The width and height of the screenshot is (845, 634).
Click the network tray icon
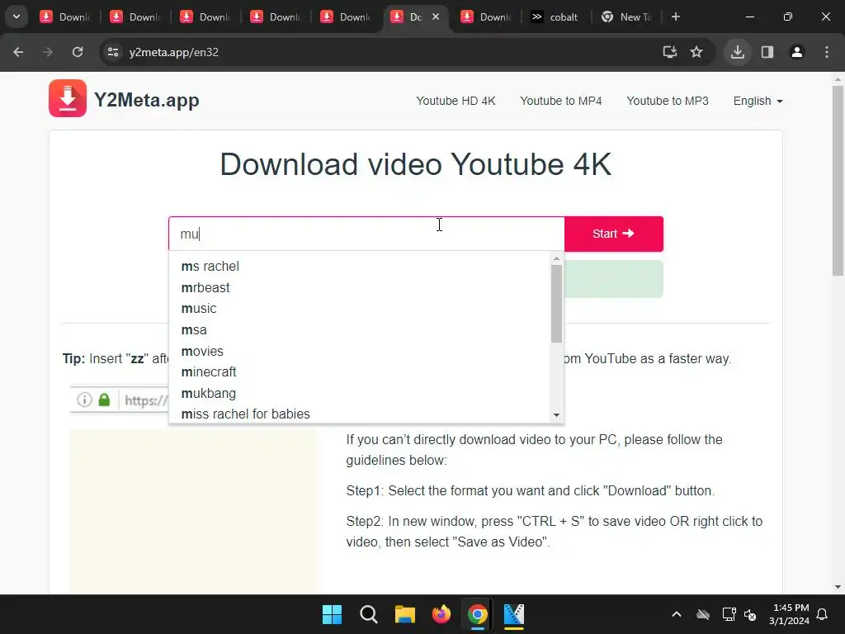729,614
